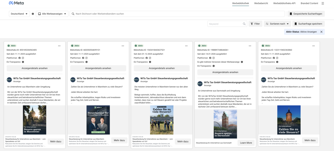Open Steuern sparen in Mannheim ad image
This screenshot has width=334, height=151.
tap(35, 120)
